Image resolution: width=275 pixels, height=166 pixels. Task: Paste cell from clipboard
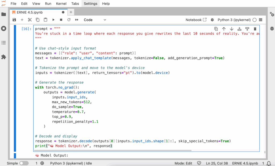[45, 20]
